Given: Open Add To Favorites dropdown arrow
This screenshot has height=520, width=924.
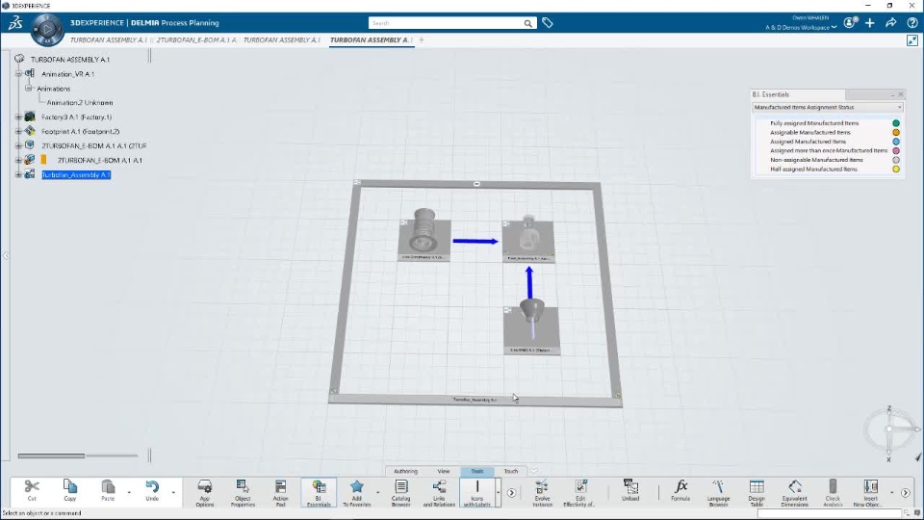Looking at the screenshot, I should [377, 492].
